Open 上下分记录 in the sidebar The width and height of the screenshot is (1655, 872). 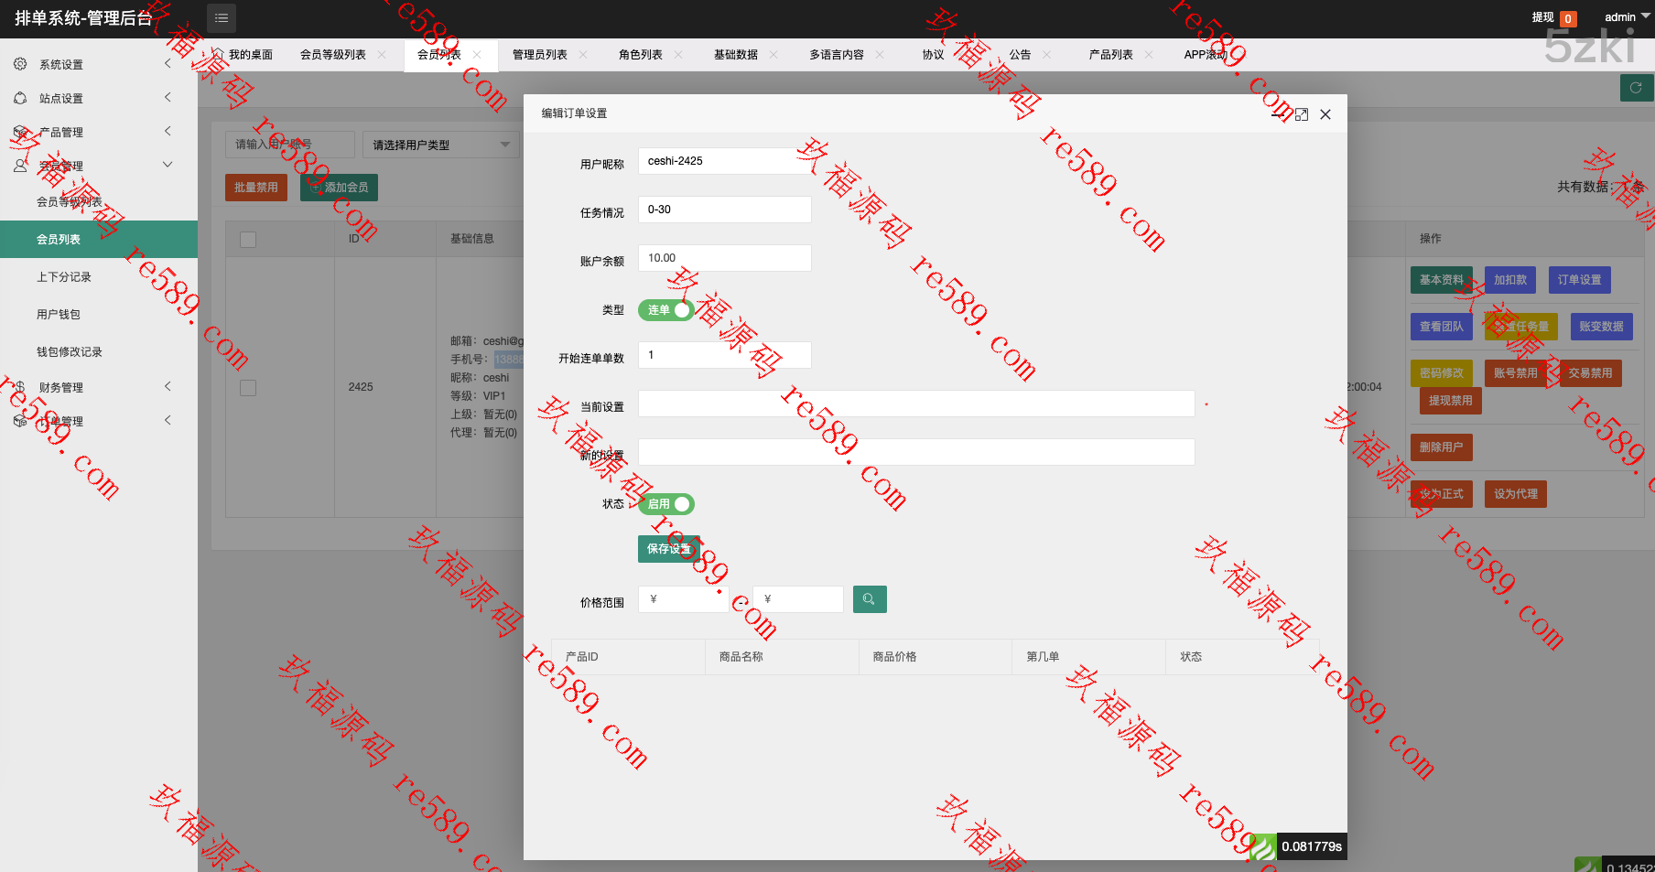click(x=64, y=277)
